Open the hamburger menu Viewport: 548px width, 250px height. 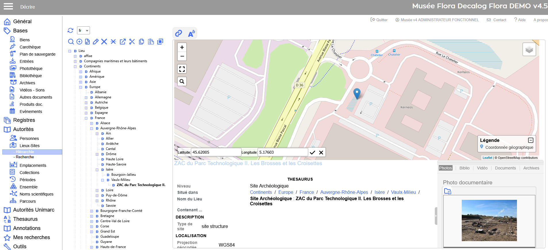tap(8, 6)
